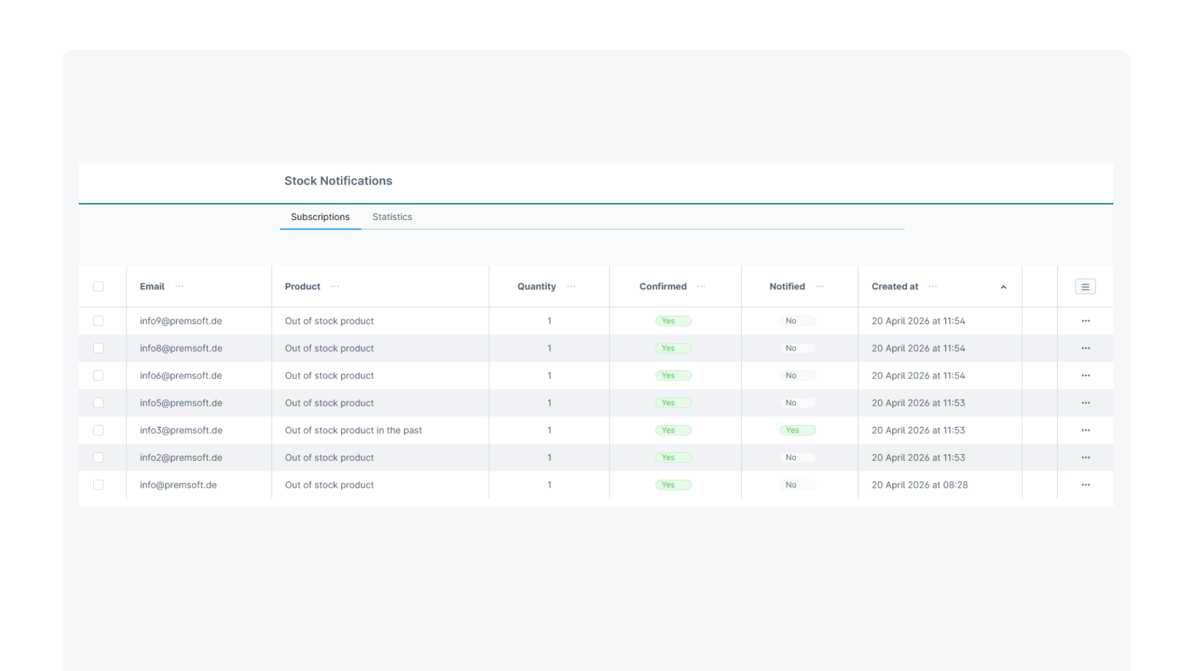Click the green Notified Yes badge
Image resolution: width=1193 pixels, height=671 pixels.
coord(797,431)
